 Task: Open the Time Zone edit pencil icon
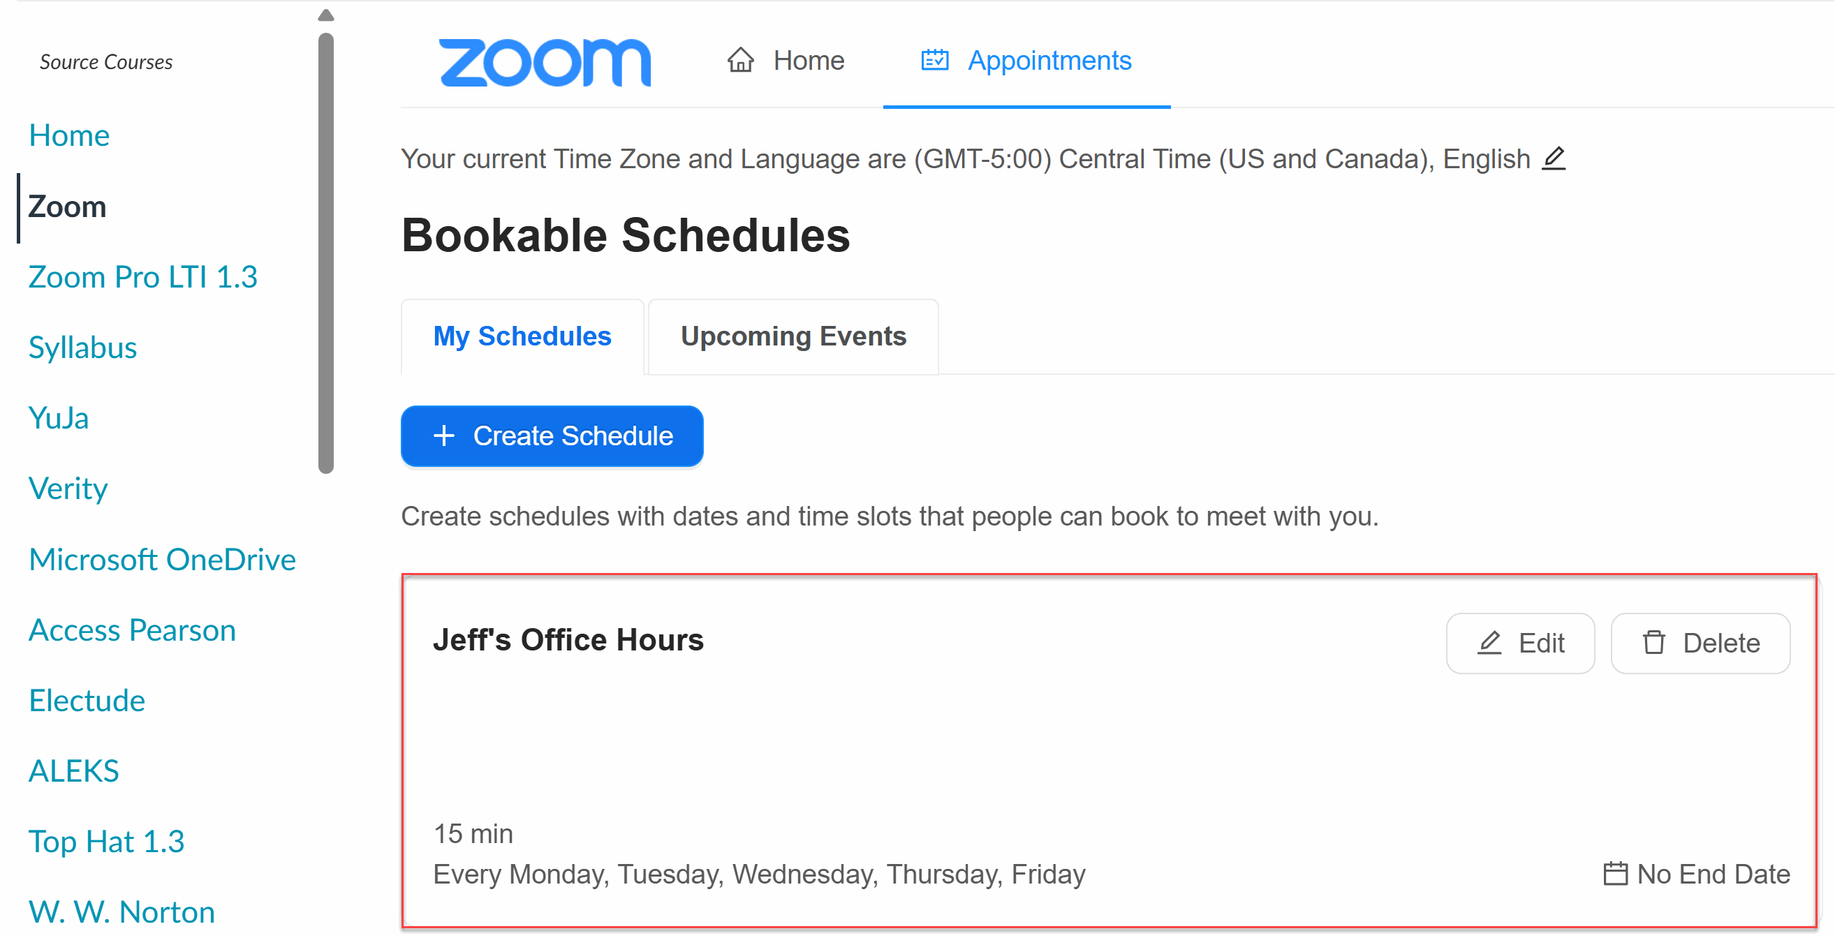pos(1555,158)
